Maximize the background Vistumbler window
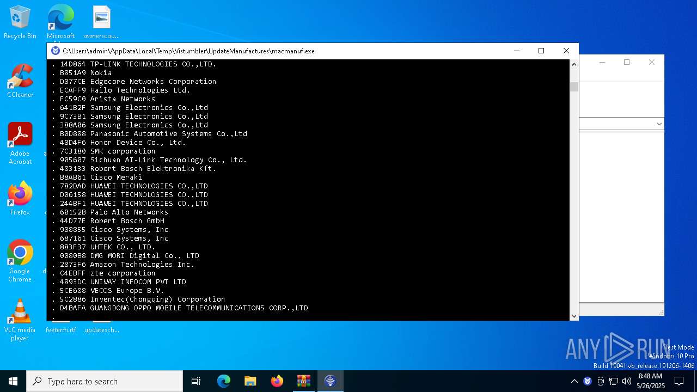Image resolution: width=697 pixels, height=392 pixels. click(627, 62)
